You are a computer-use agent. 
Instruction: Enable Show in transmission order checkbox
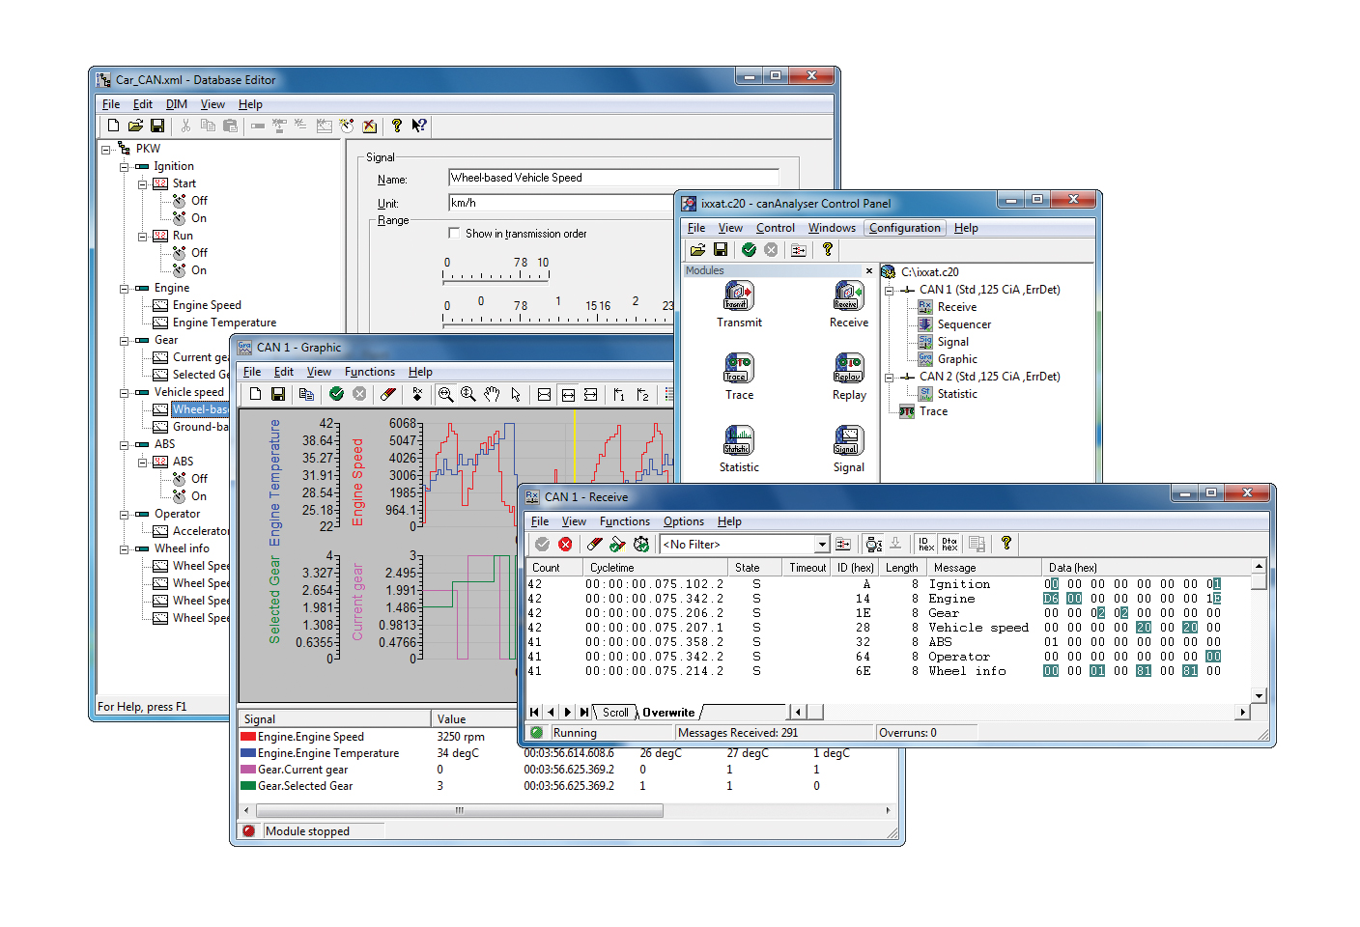[x=454, y=233]
